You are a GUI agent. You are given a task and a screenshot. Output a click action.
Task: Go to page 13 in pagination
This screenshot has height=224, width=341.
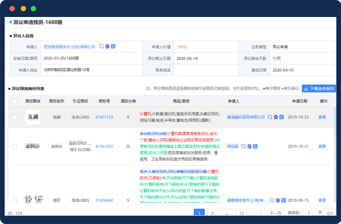tap(242, 213)
